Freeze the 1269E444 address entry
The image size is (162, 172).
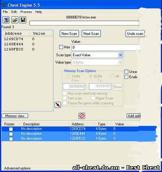coord(11,134)
